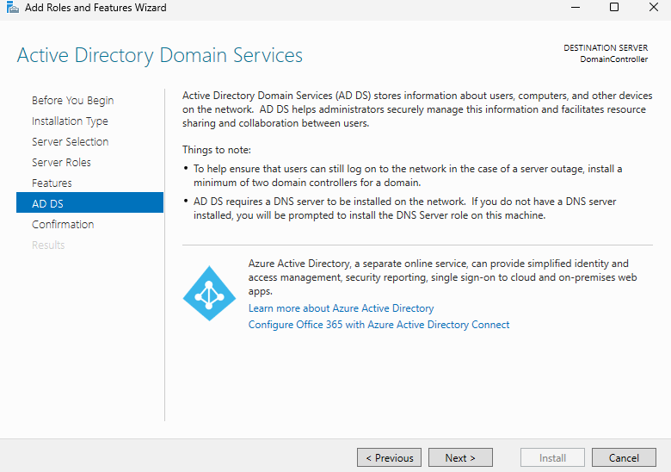
Task: Go to the Before You Begin step
Action: point(72,101)
